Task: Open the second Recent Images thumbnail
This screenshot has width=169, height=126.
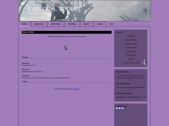Action: [120, 109]
